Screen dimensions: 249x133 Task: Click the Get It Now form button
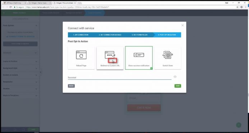coord(144,108)
